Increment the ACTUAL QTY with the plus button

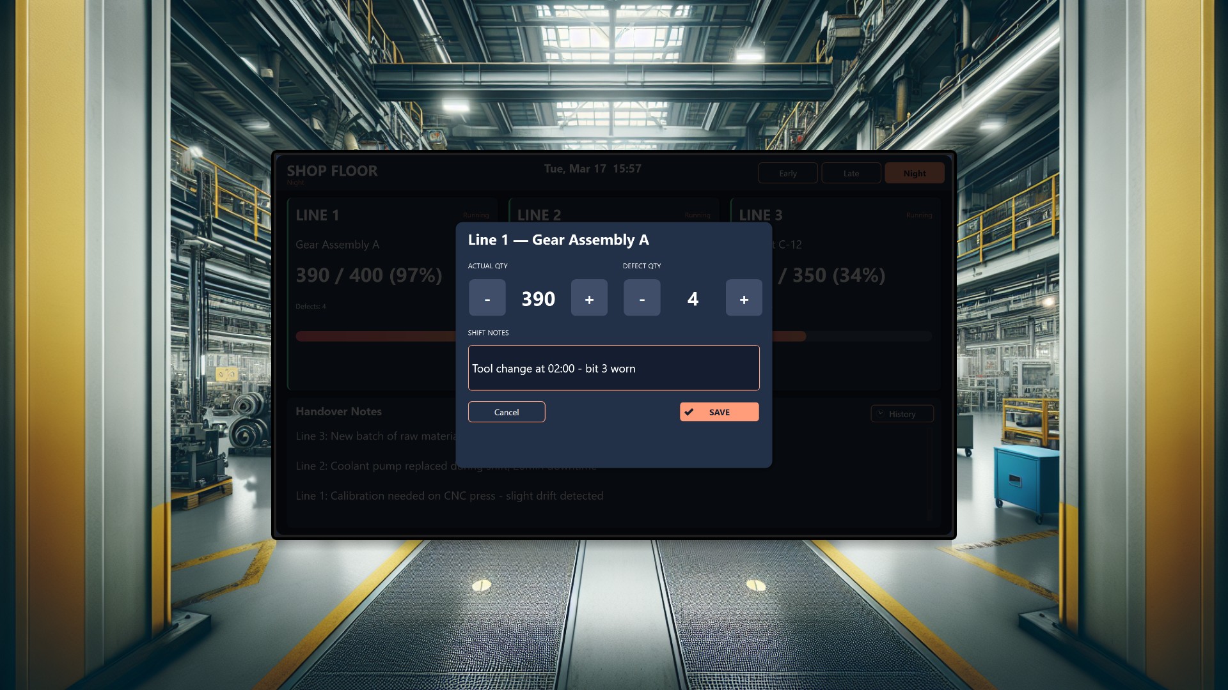pos(589,298)
